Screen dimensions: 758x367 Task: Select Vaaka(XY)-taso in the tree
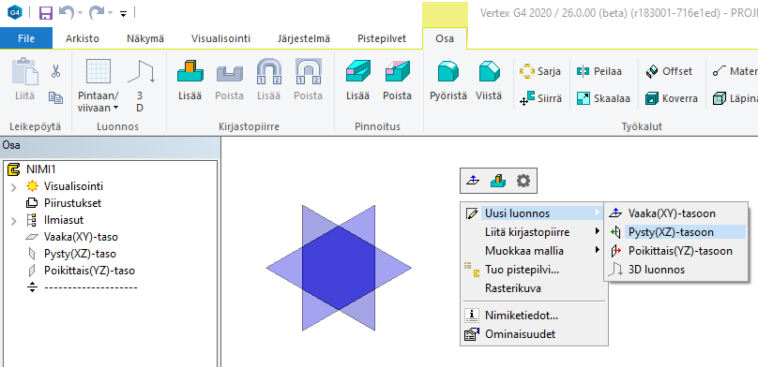tap(81, 237)
